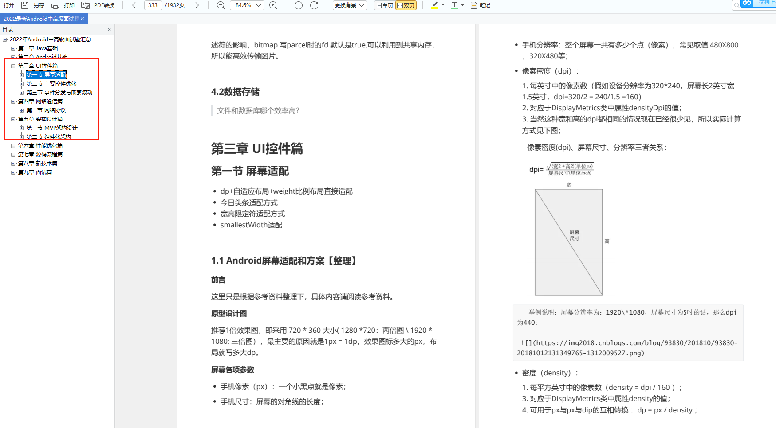The height and width of the screenshot is (428, 776).
Task: Open outline entry 第五章 架构设计篇
Action: point(40,119)
